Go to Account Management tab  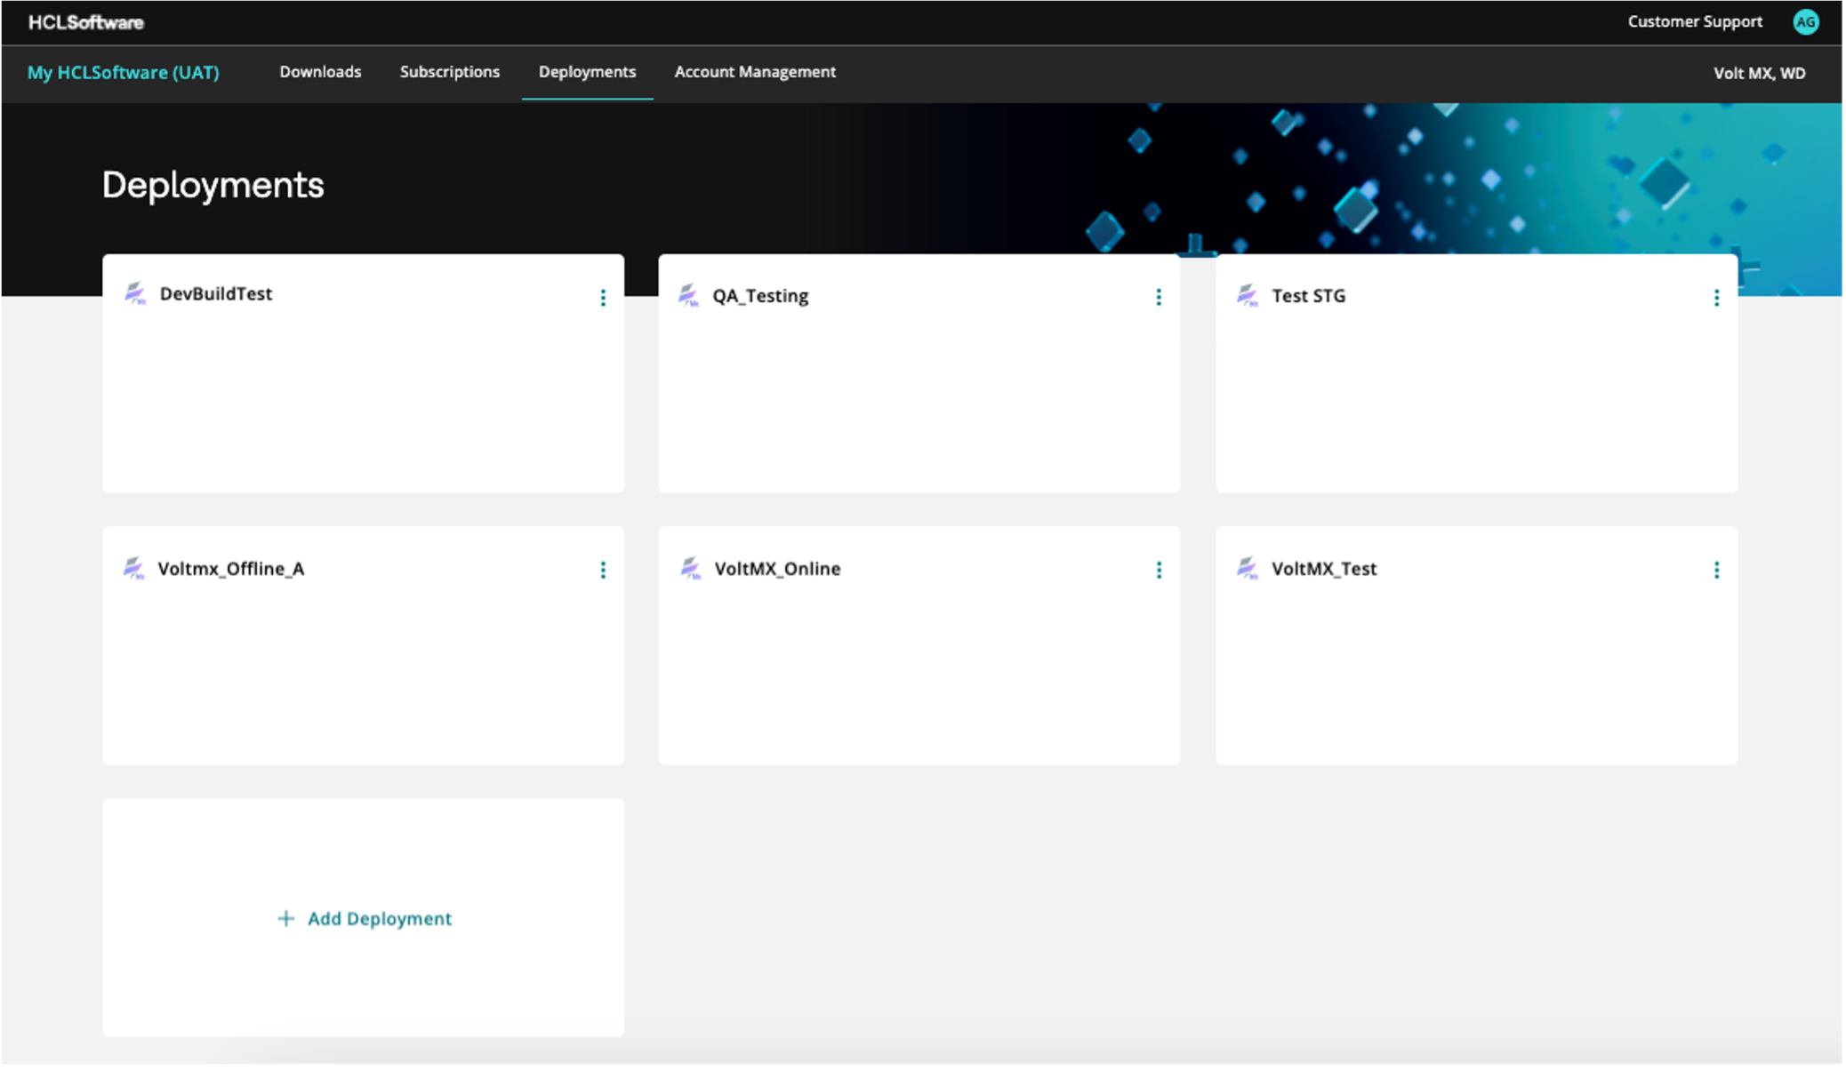click(x=755, y=72)
